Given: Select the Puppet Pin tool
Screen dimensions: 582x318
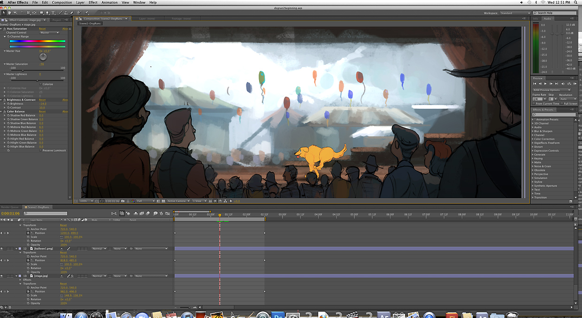Looking at the screenshot, I should [x=86, y=13].
